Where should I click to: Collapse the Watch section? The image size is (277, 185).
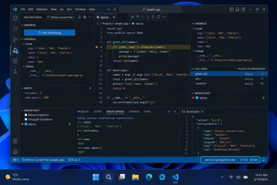click(x=22, y=88)
